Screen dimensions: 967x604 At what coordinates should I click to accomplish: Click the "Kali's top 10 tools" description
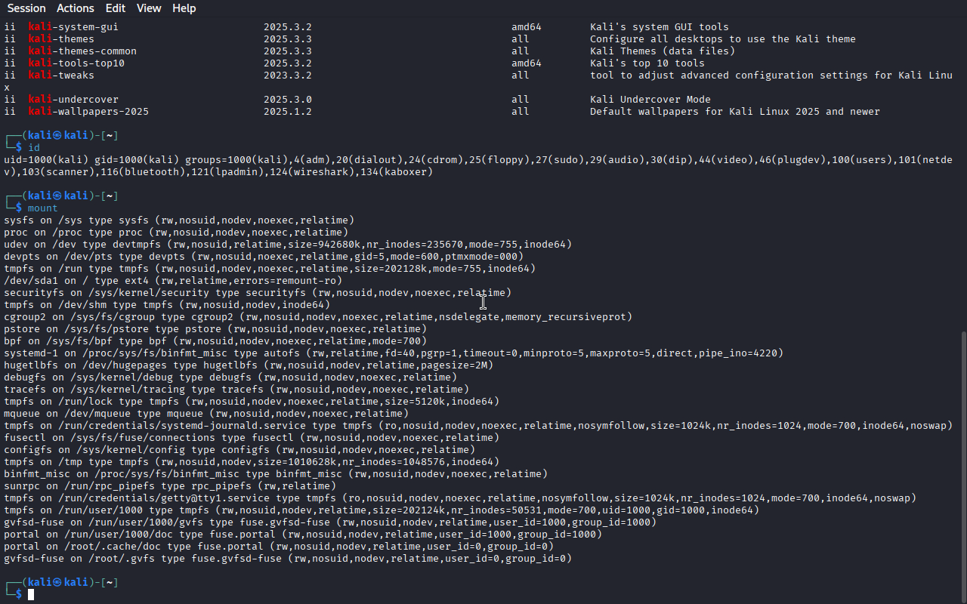click(647, 63)
